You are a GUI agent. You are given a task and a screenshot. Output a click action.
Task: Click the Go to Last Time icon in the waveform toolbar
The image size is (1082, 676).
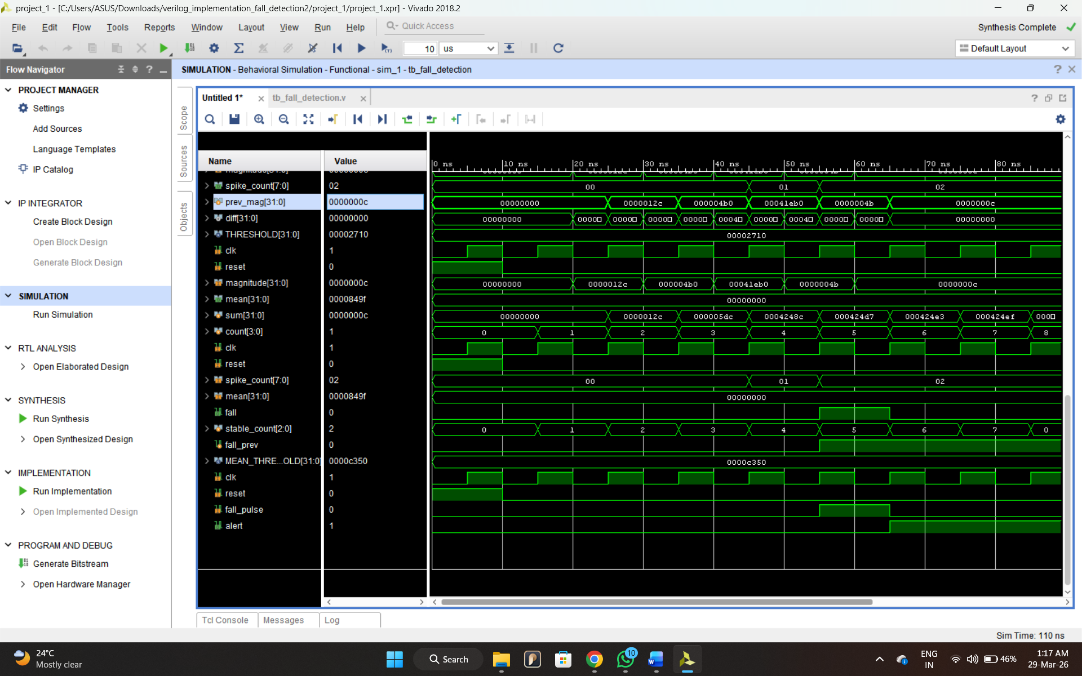382,119
